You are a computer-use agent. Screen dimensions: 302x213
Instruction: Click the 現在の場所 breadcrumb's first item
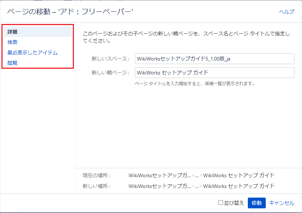click(x=160, y=175)
